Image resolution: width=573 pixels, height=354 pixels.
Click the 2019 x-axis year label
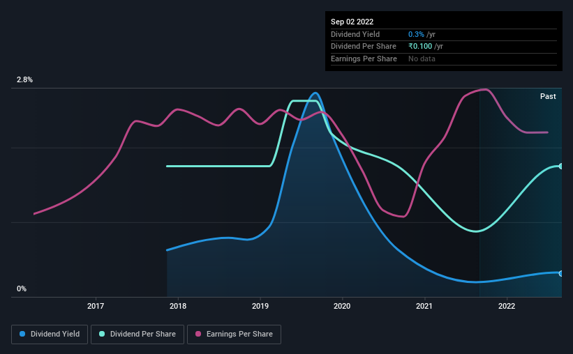tap(260, 306)
